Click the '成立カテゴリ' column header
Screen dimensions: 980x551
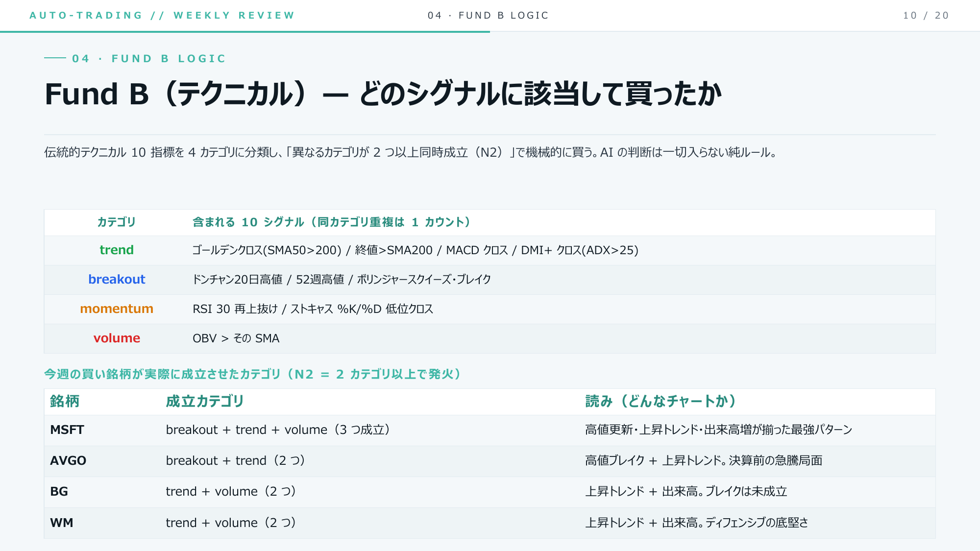point(205,401)
